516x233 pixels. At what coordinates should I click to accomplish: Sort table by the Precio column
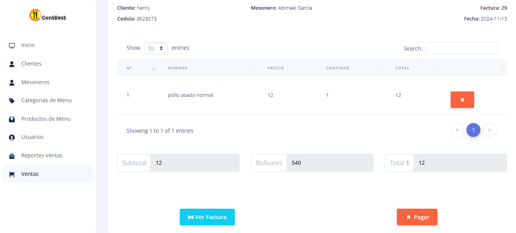pos(290,68)
